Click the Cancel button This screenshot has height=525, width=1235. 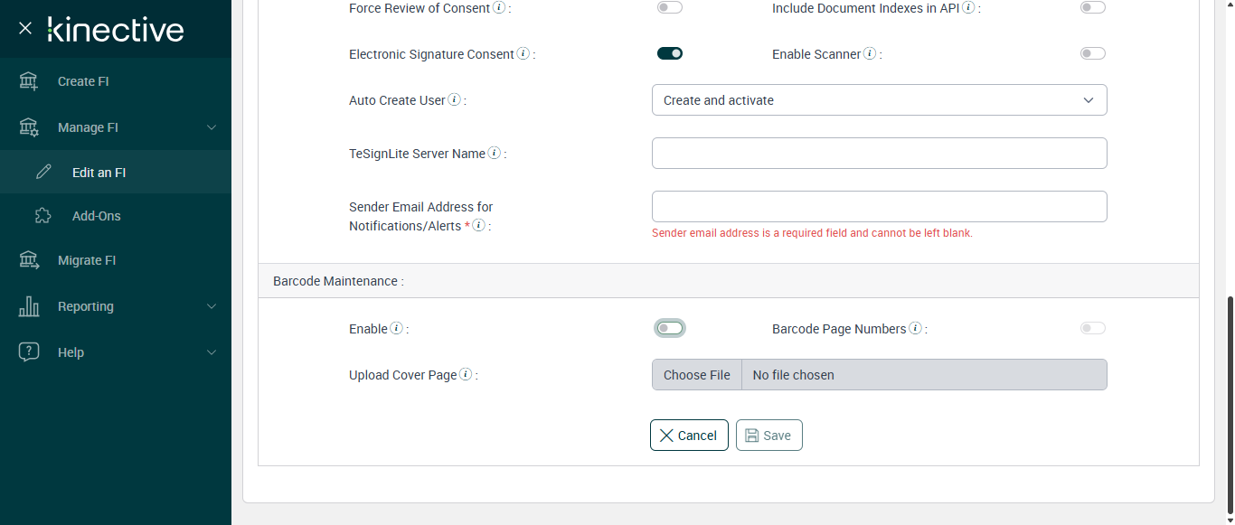689,435
